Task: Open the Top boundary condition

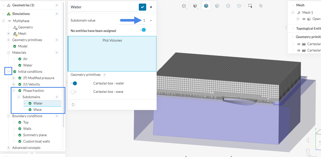Action: (26, 122)
